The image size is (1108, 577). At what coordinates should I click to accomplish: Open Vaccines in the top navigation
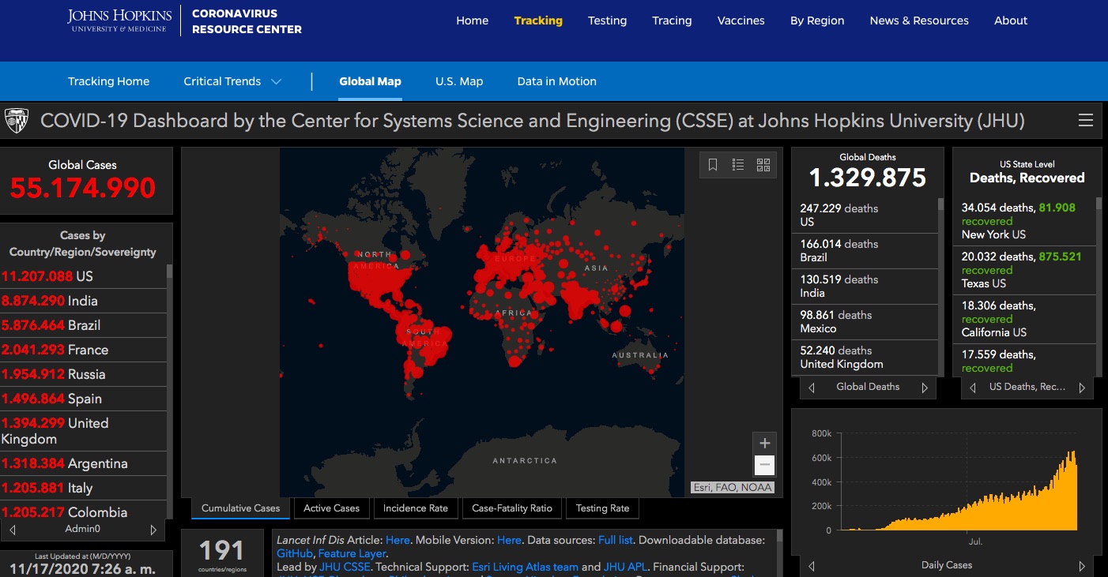pos(741,21)
